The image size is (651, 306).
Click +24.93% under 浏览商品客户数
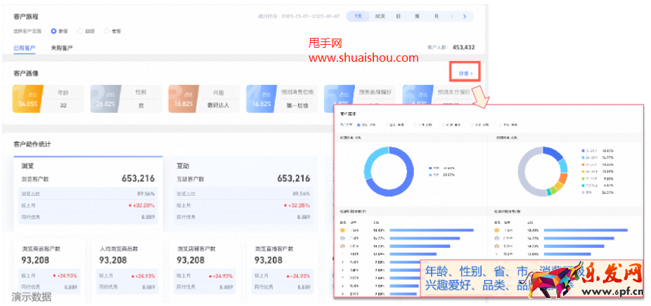coord(65,276)
